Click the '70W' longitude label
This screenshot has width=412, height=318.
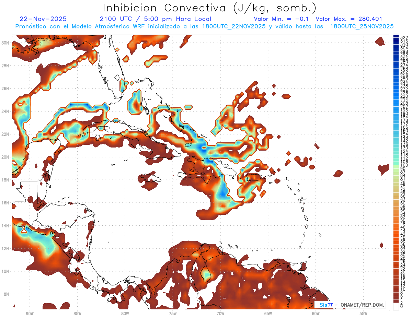[220, 314]
